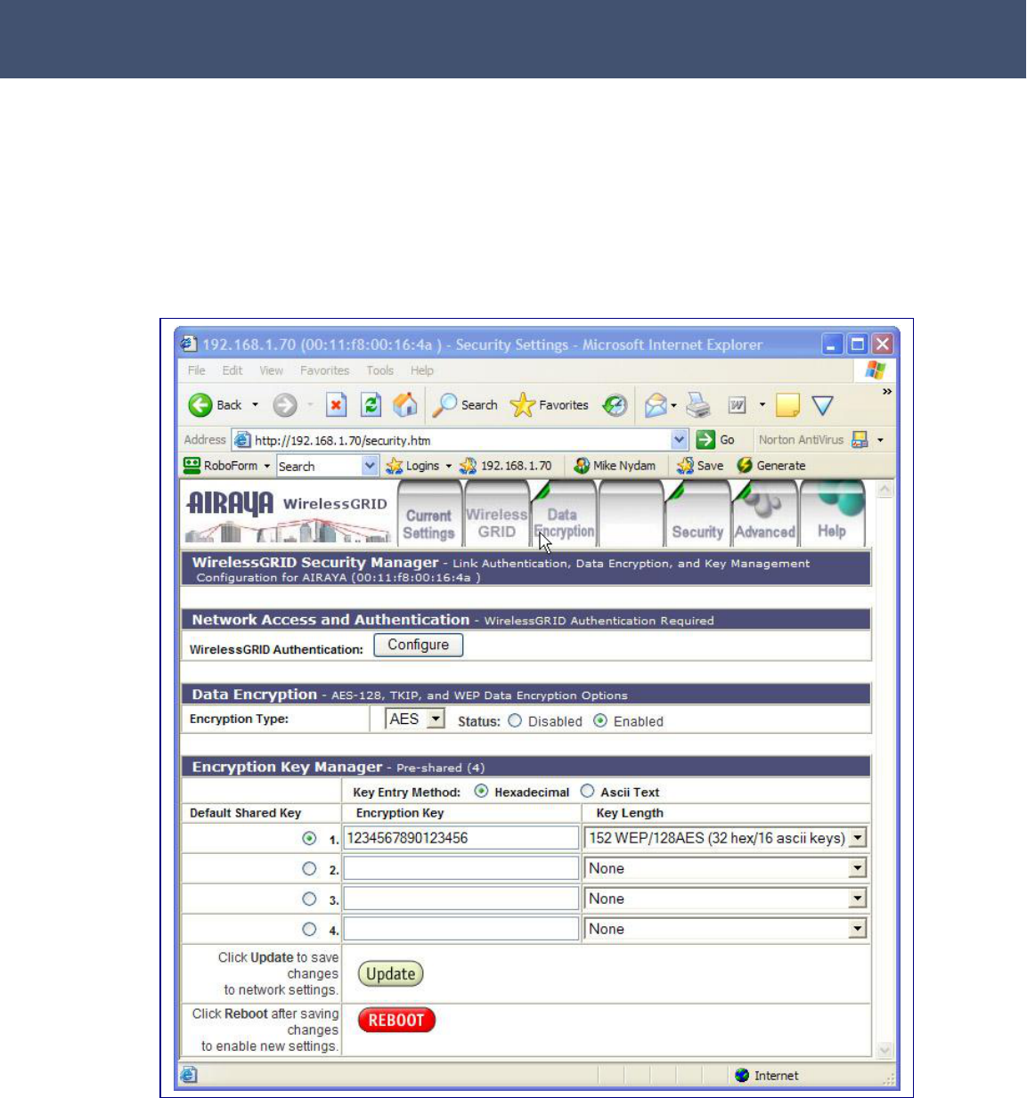Image resolution: width=1027 pixels, height=1098 pixels.
Task: Open the File menu
Action: [197, 370]
